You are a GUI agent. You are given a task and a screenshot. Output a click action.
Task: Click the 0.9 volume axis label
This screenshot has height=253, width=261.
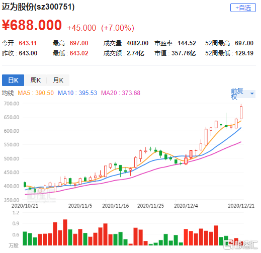point(16,223)
